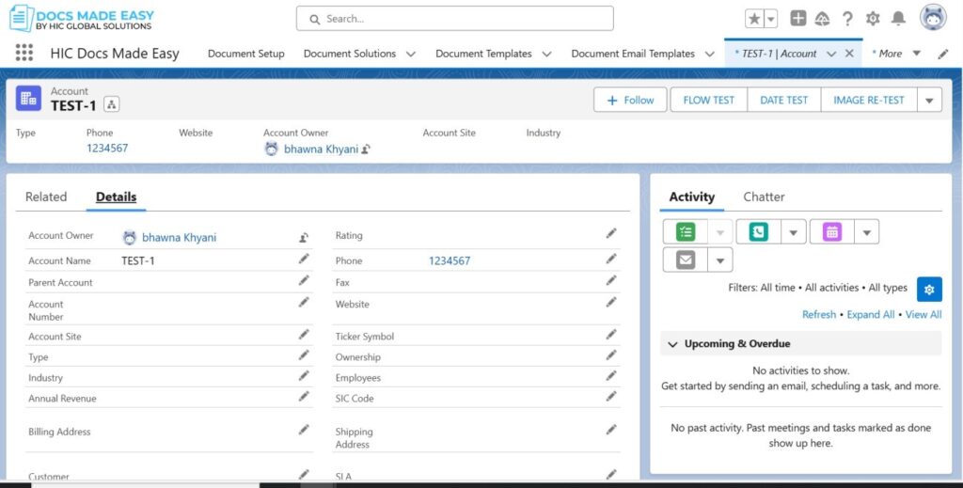Viewport: 963px width, 488px height.
Task: Close the TEST-1 Account tab
Action: (x=849, y=54)
